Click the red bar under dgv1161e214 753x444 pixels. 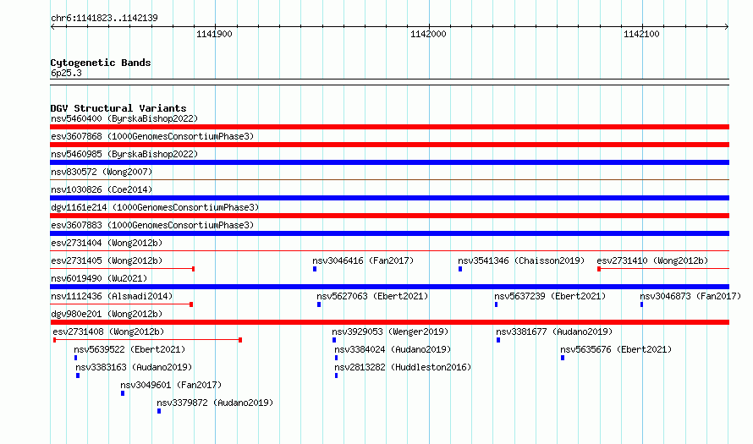click(x=389, y=216)
